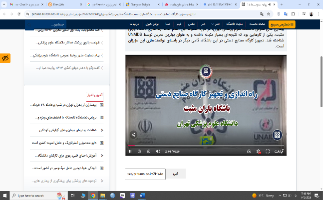Open درباره ما menu item
The height and width of the screenshot is (200, 323).
[x=134, y=24]
